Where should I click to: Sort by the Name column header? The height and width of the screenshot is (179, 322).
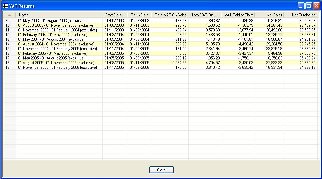(59, 15)
